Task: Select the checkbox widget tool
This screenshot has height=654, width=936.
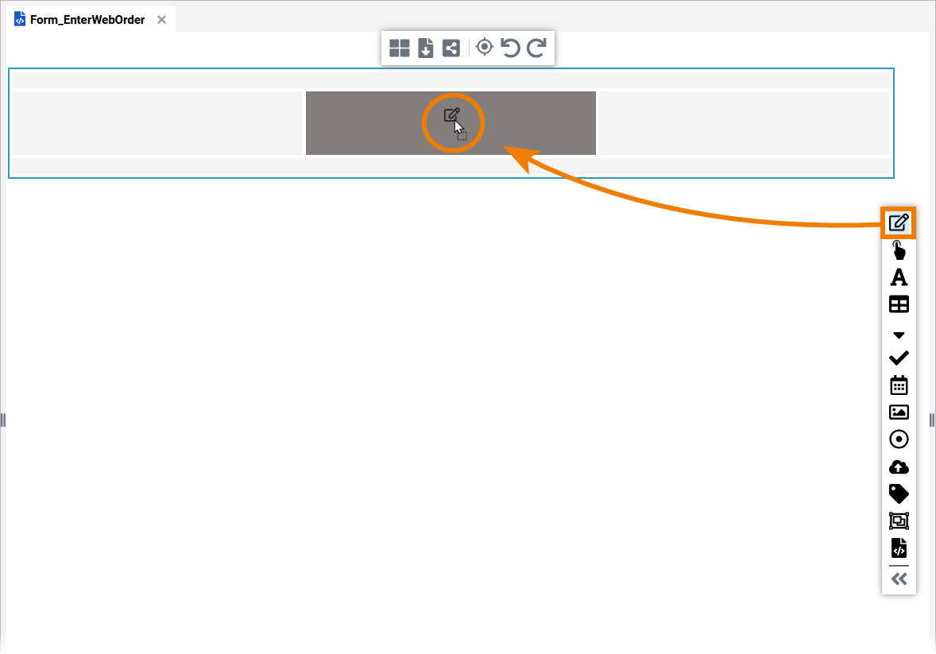Action: point(899,358)
